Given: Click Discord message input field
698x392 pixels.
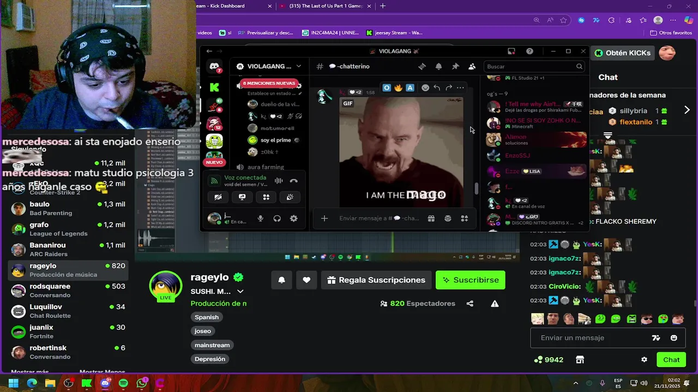Looking at the screenshot, I should 379,218.
